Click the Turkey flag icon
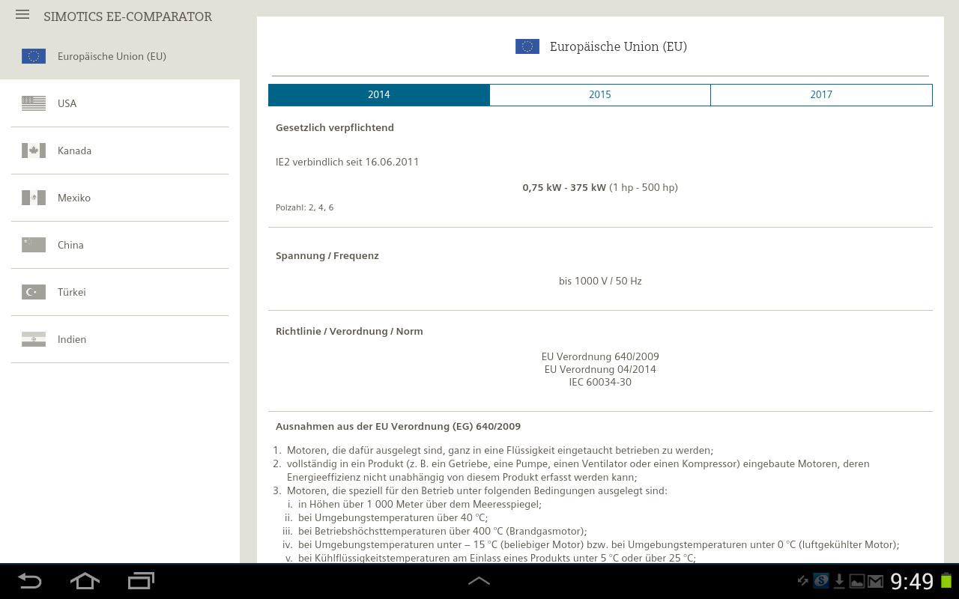The width and height of the screenshot is (959, 599). [34, 292]
